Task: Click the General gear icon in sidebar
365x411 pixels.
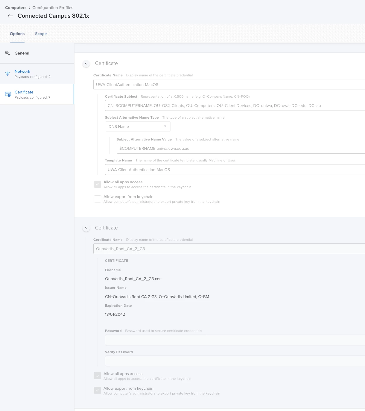Action: coord(7,53)
